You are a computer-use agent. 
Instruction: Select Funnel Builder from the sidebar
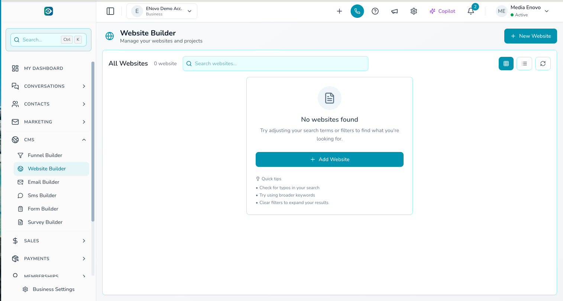[45, 155]
